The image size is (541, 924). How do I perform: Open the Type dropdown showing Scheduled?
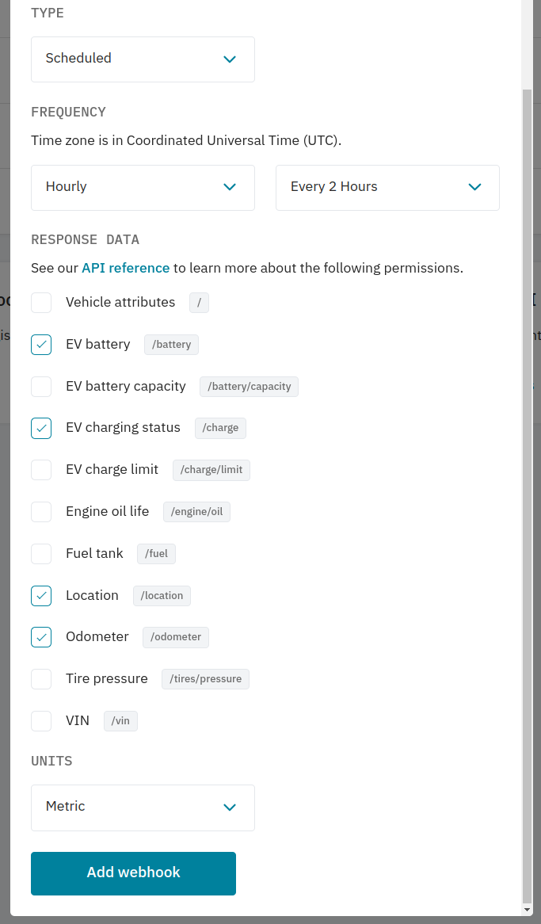tap(143, 59)
